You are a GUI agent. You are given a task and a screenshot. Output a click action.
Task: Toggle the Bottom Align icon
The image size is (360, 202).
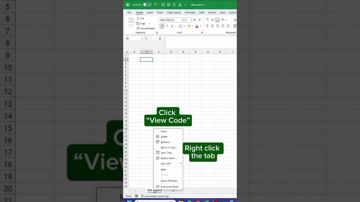pos(217,20)
